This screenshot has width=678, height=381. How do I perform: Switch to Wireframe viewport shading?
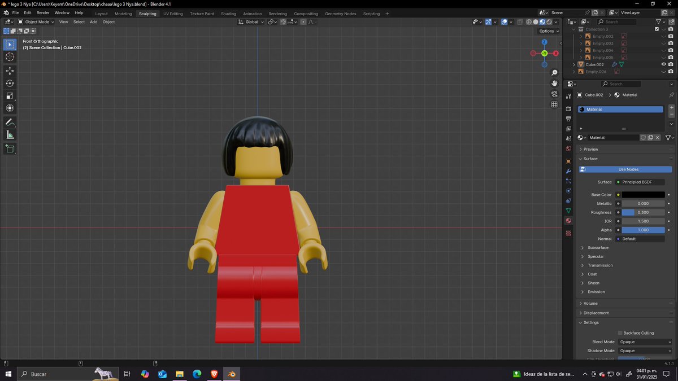click(529, 22)
